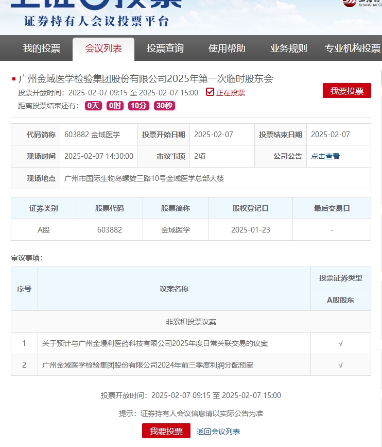Follow the 返回会议列表 link

[x=218, y=432]
